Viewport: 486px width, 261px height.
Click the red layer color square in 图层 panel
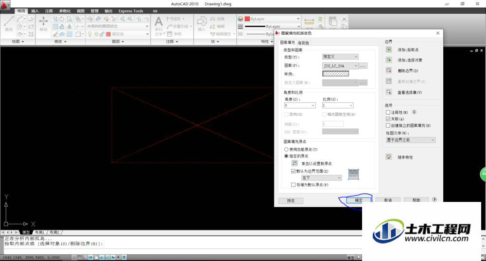click(108, 34)
